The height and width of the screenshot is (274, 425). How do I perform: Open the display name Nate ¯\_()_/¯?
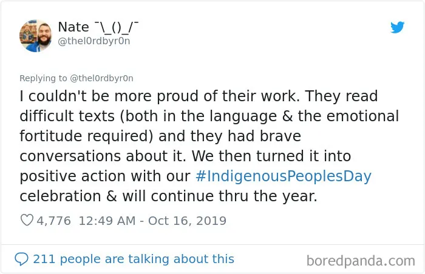[x=98, y=27]
